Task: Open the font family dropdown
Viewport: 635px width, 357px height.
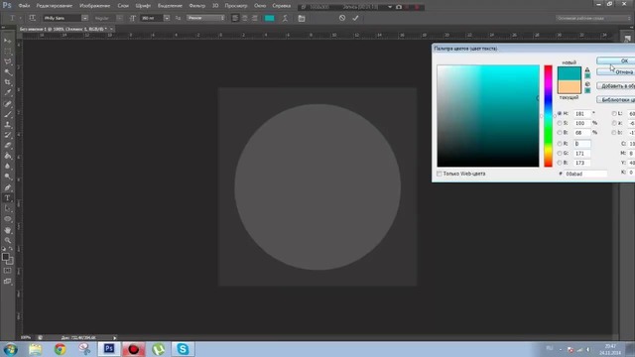Action: tap(84, 18)
